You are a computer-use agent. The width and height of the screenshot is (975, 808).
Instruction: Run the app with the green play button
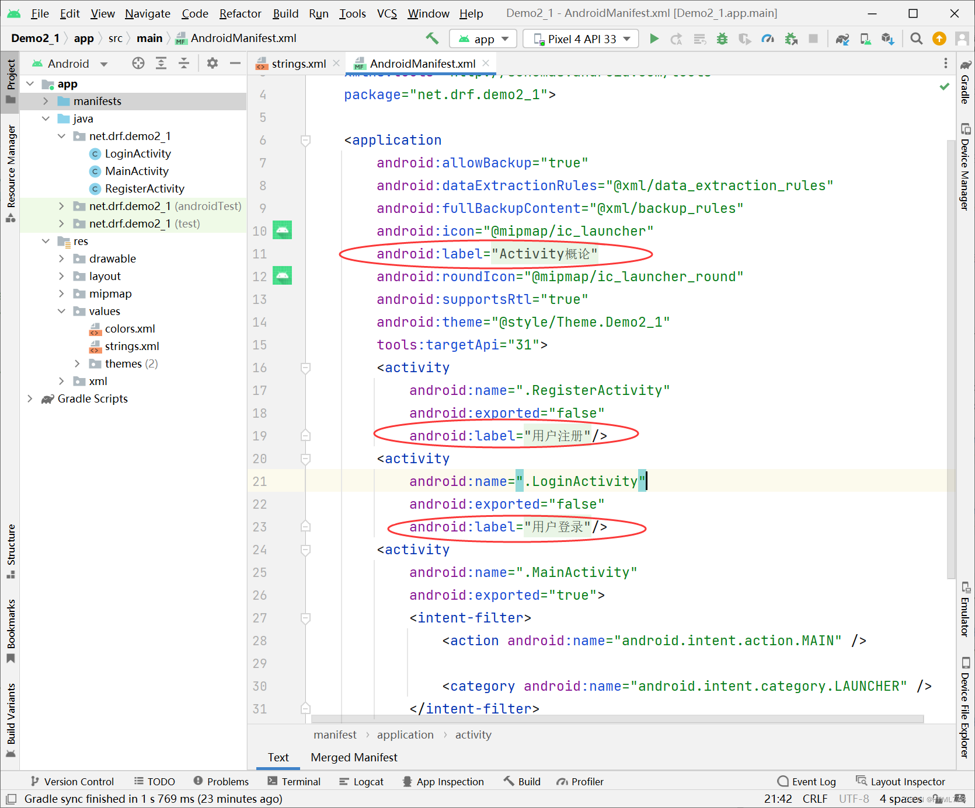click(x=654, y=39)
